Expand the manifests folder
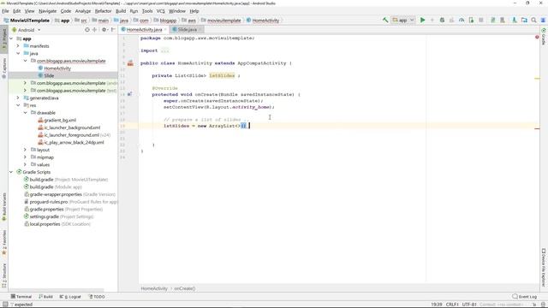This screenshot has width=548, height=308. click(18, 46)
